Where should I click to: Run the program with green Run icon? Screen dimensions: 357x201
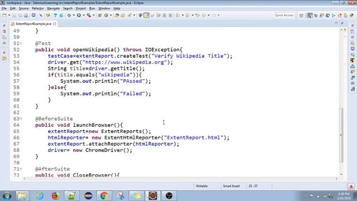[79, 15]
